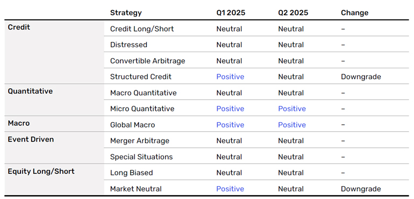This screenshot has width=414, height=199.
Task: Click the Strategy column header
Action: click(126, 13)
